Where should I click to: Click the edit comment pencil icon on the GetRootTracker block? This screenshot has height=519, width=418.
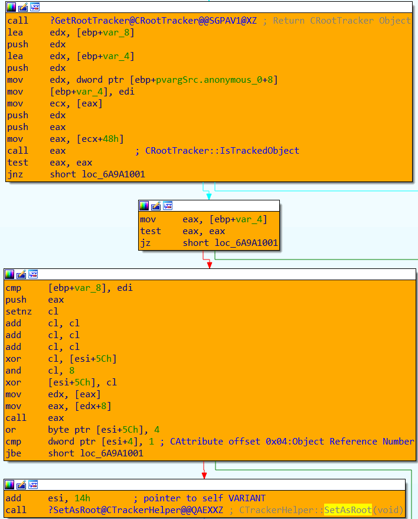coord(23,7)
